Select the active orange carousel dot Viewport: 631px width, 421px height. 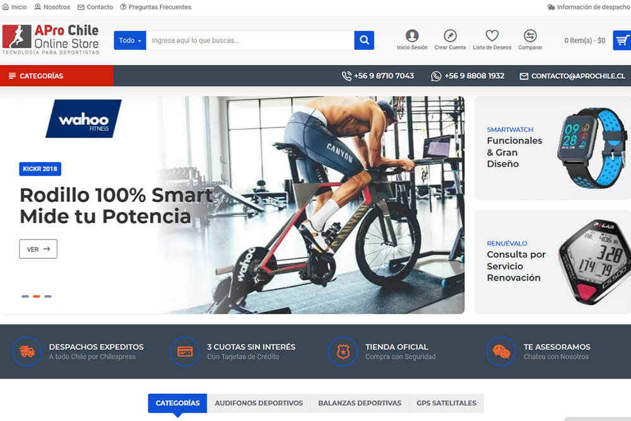37,296
